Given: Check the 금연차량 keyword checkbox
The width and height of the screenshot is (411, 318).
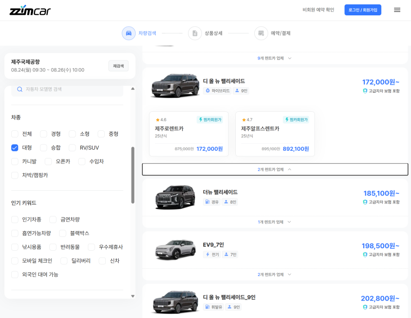Looking at the screenshot, I should 53,220.
